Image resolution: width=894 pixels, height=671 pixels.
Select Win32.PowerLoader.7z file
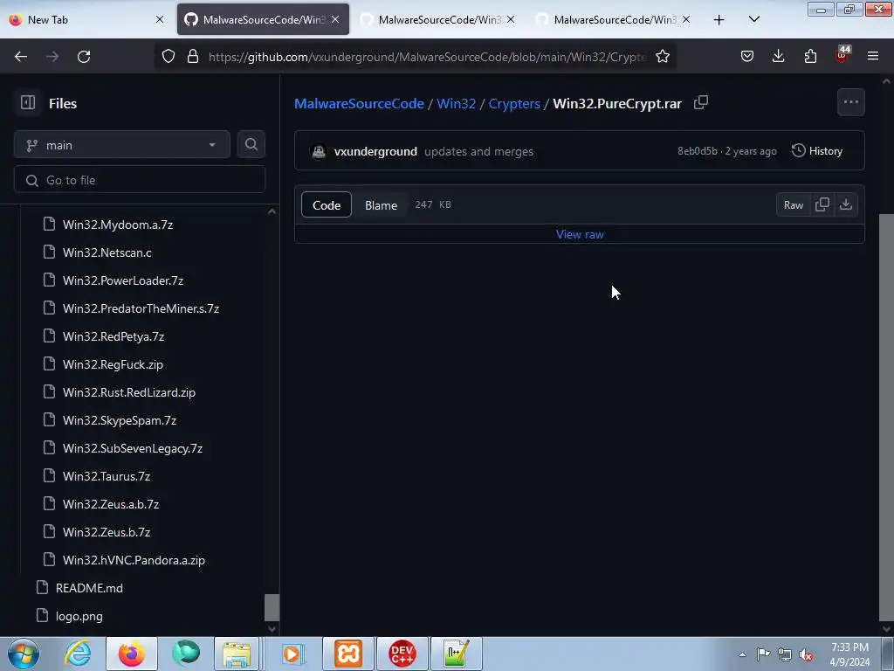(x=122, y=280)
